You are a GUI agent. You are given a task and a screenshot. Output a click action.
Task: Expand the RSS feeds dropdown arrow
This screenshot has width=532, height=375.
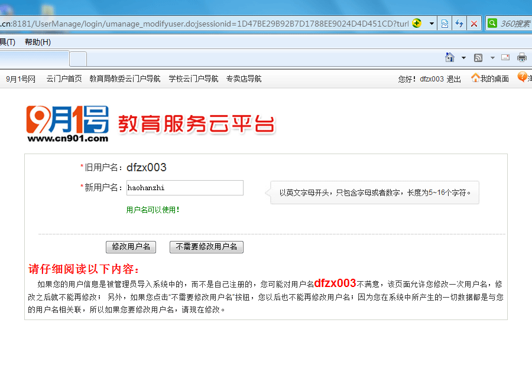point(491,58)
